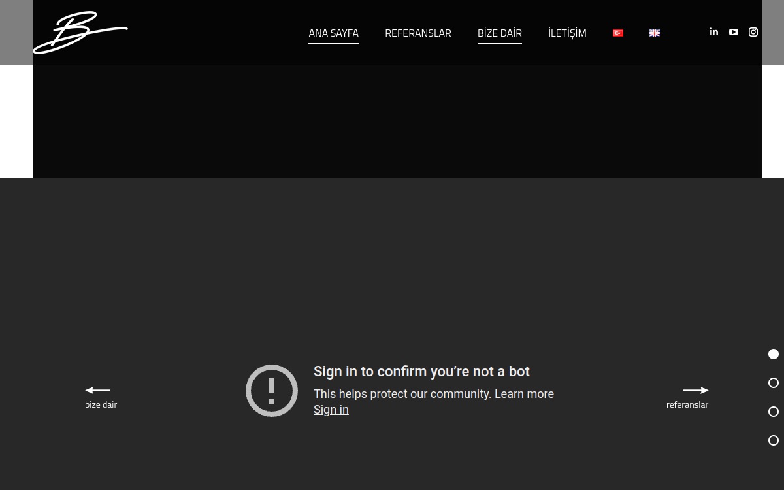Screen dimensions: 784x490
Task: Select the first filled section dot
Action: 774,354
